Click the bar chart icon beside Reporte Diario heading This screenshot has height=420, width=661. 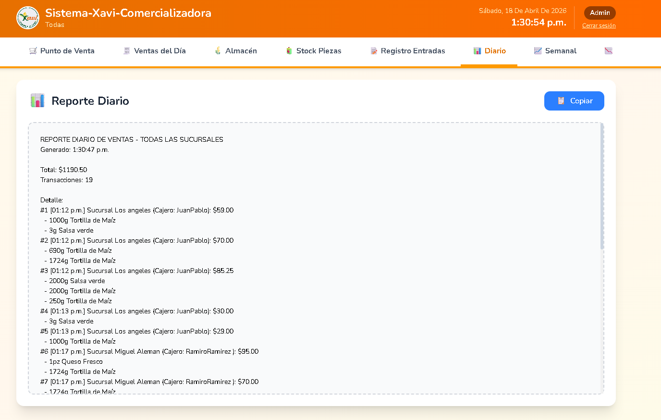coord(37,101)
